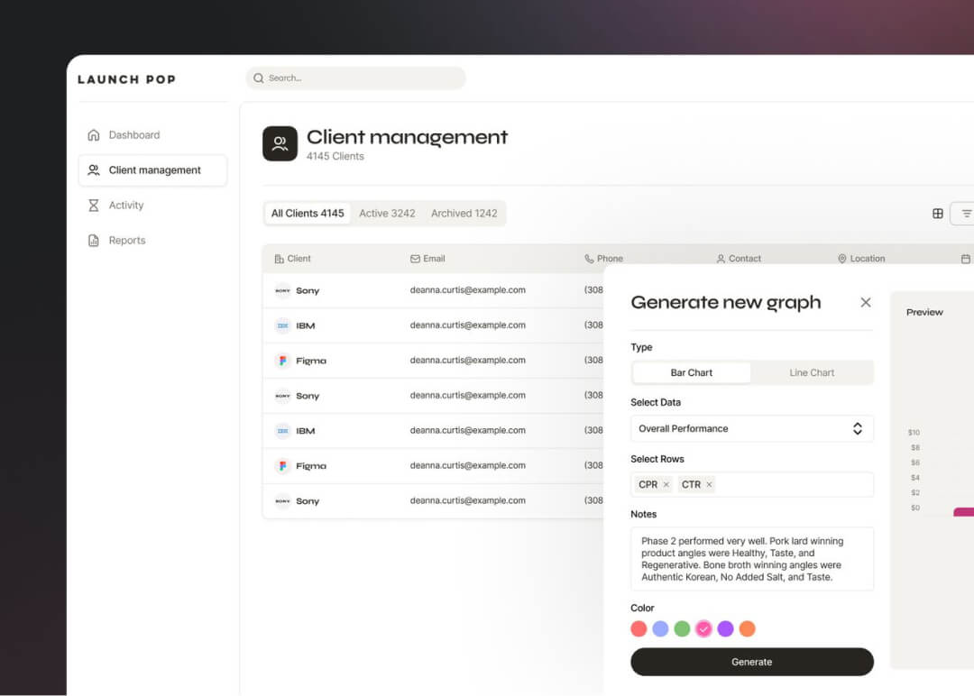Switch to grid view icon

coord(938,214)
